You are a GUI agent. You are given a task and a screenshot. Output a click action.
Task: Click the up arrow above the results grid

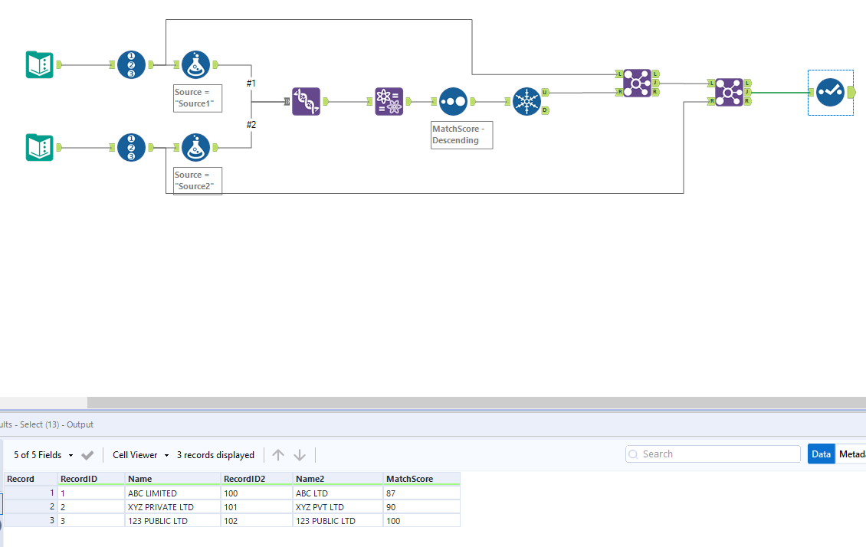pos(278,454)
